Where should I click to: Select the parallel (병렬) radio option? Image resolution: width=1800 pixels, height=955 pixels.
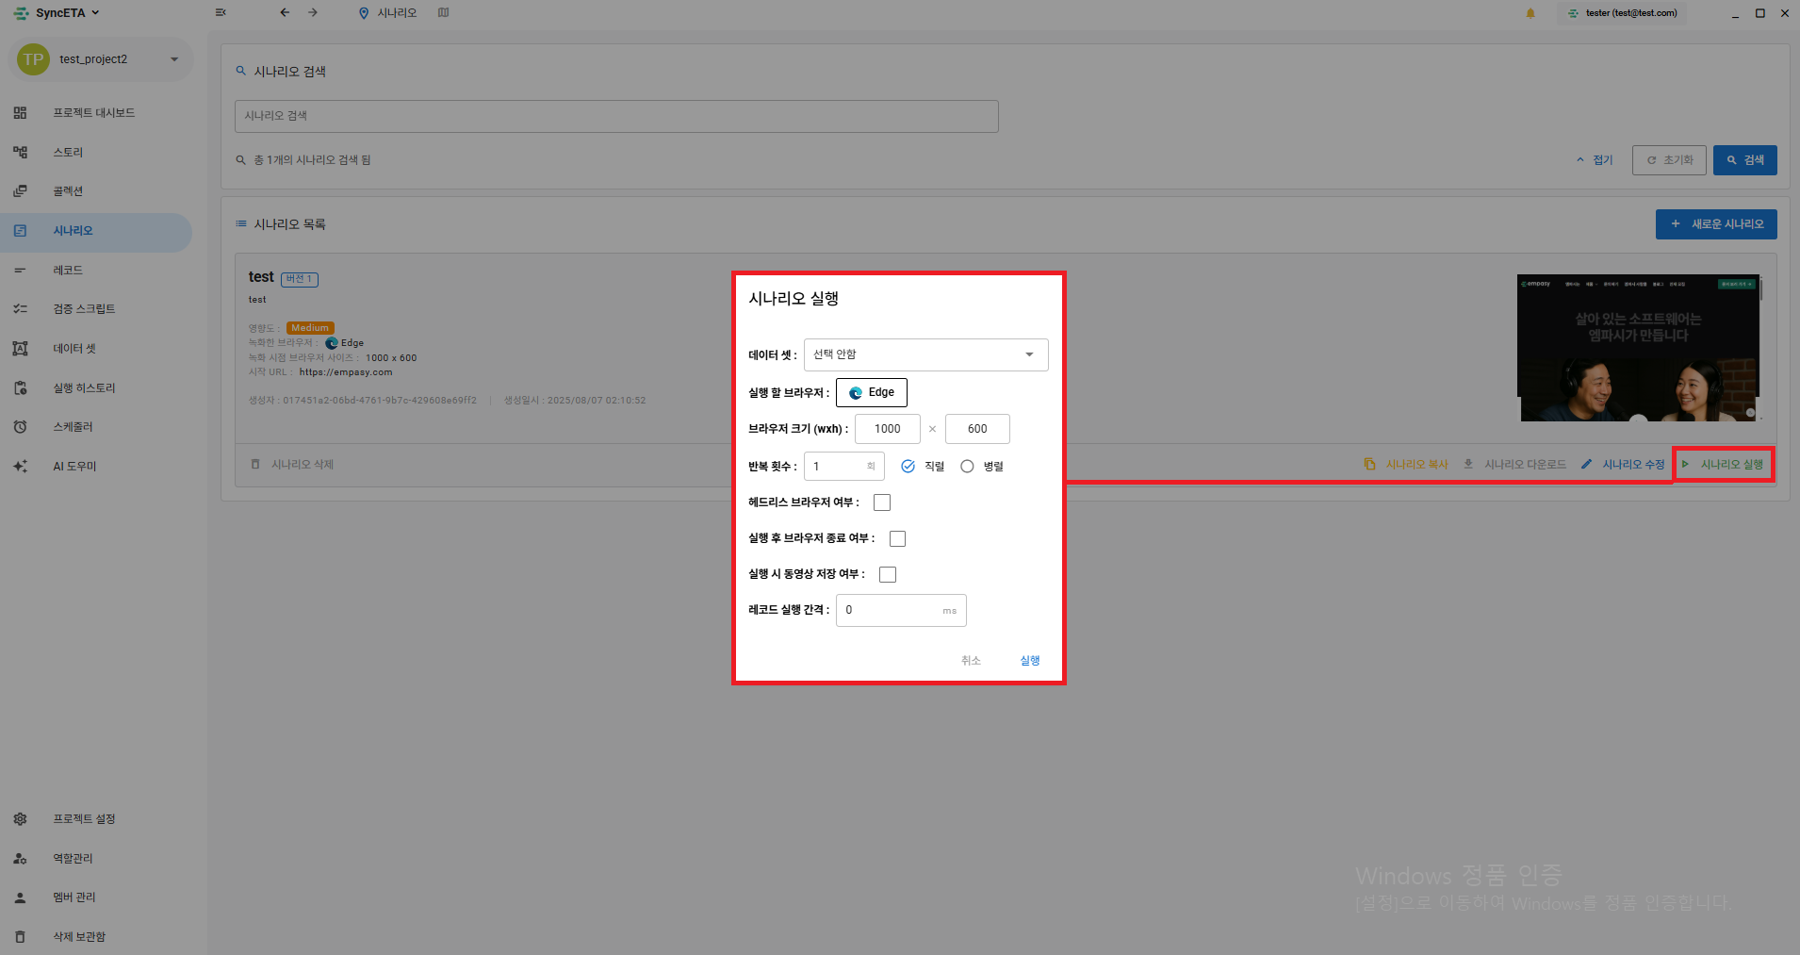(967, 467)
